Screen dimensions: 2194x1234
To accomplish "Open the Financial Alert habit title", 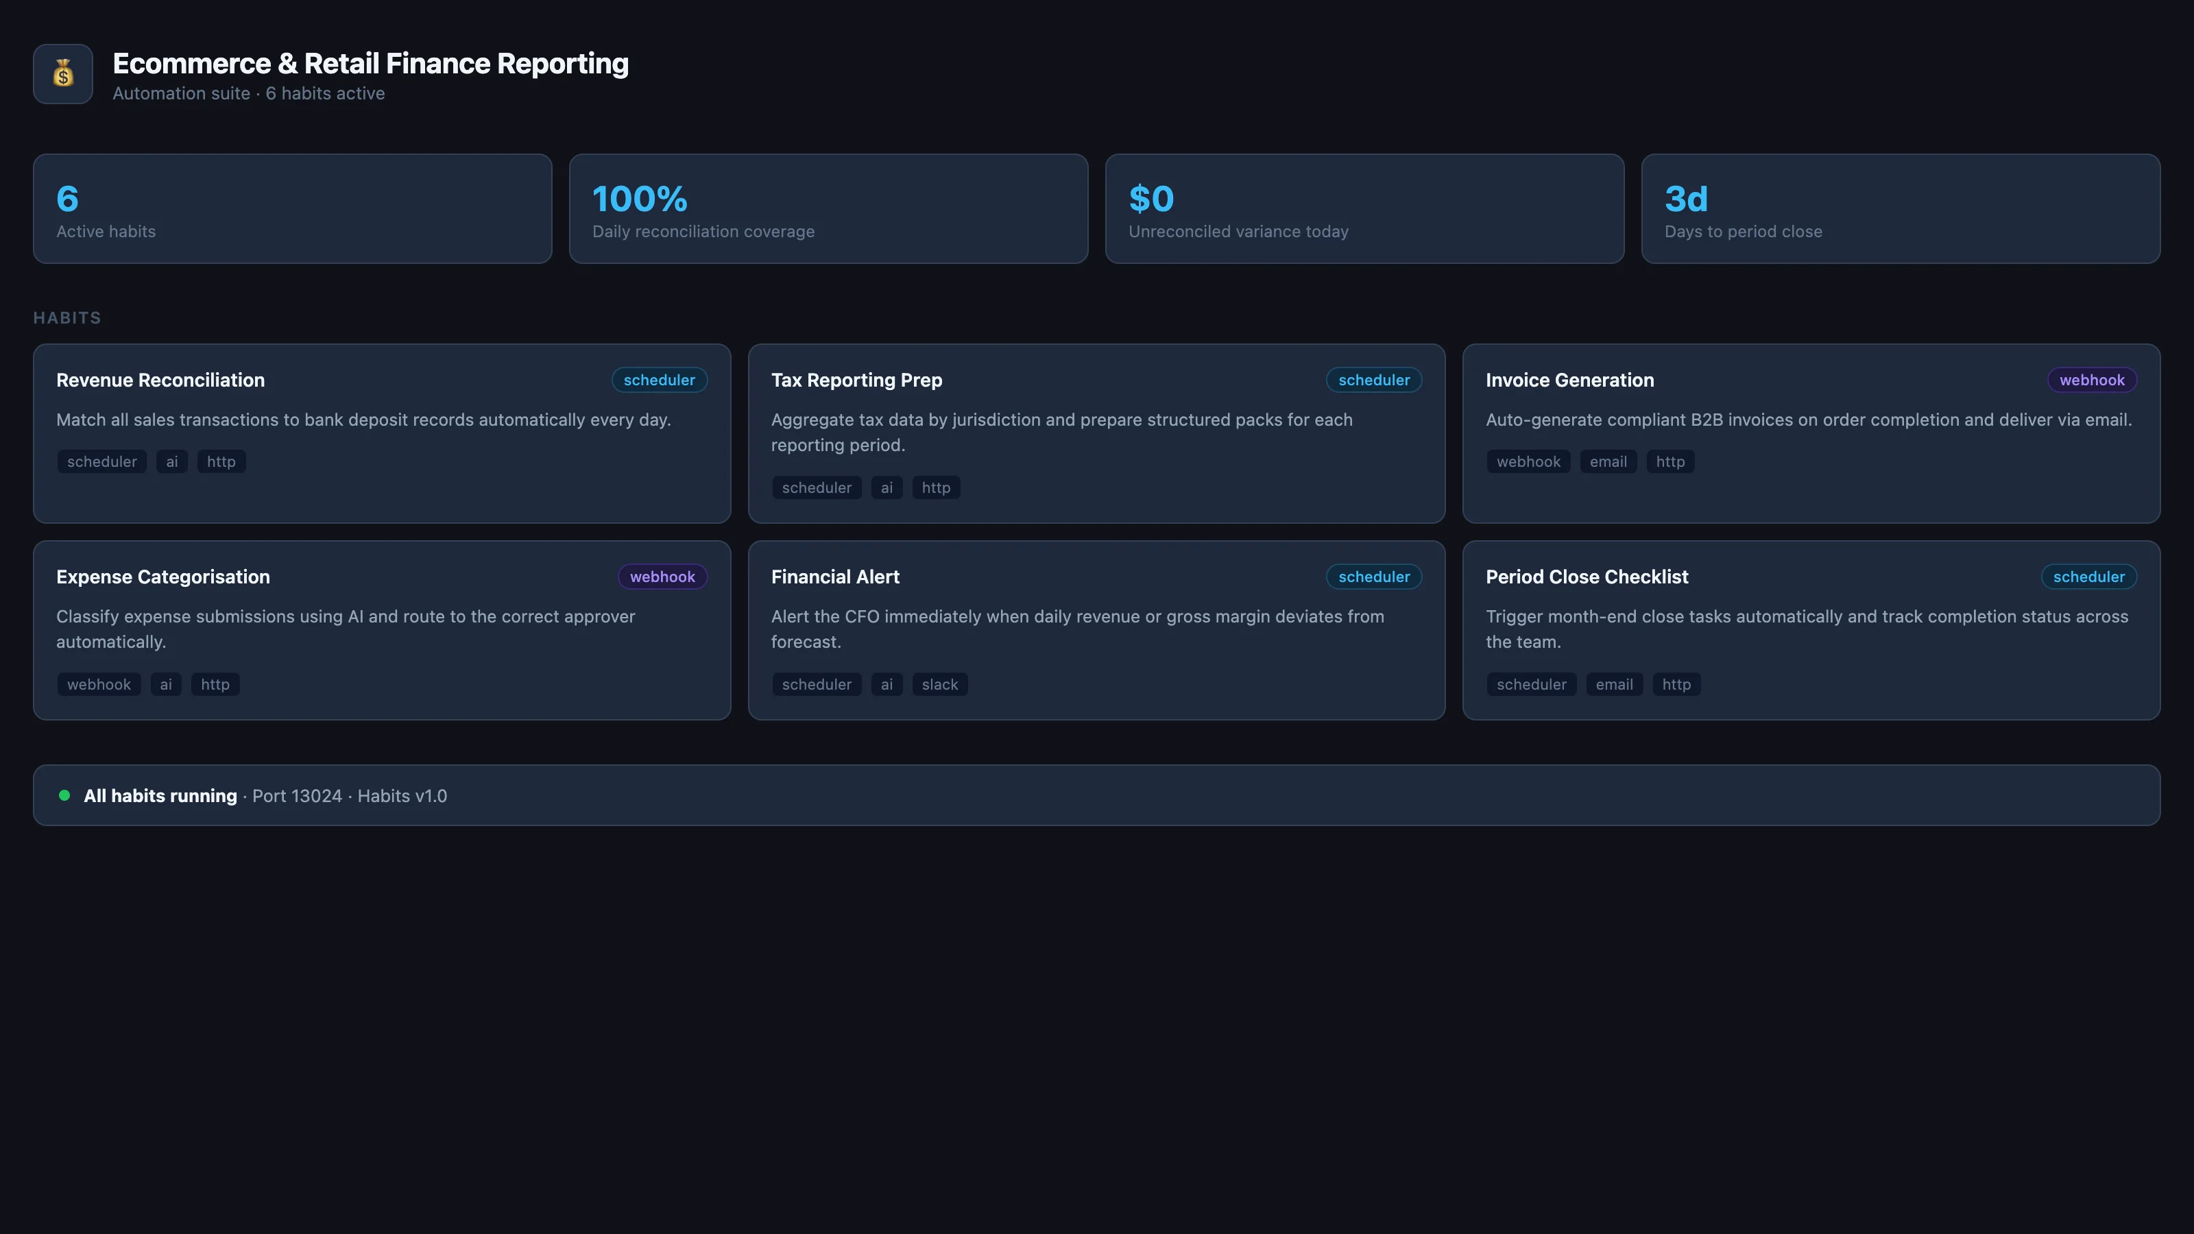I will (x=834, y=577).
